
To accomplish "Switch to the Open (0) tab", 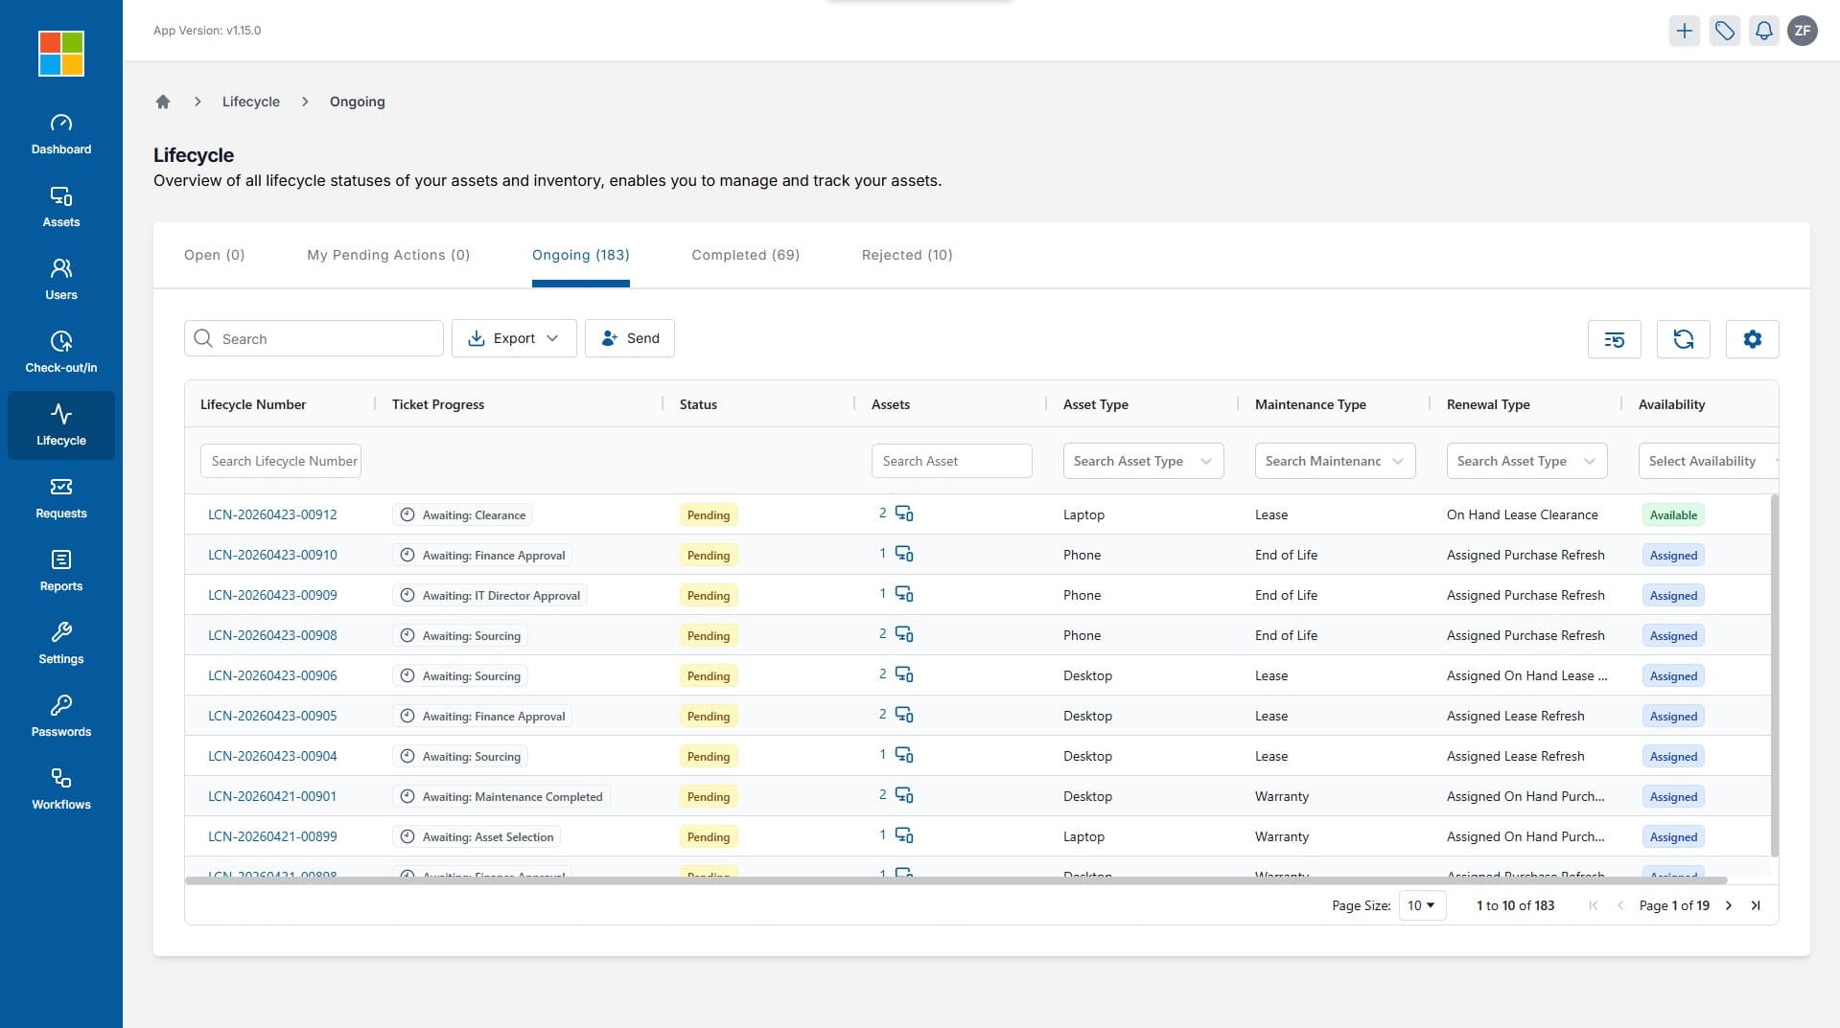I will point(215,255).
